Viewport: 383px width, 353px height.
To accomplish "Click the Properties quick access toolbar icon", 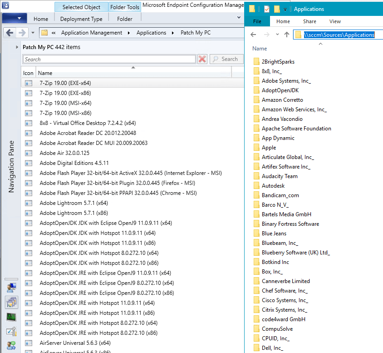I will (x=267, y=9).
